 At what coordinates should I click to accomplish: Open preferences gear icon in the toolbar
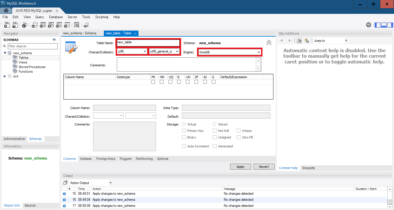[369, 25]
